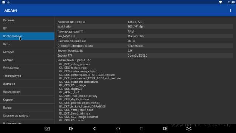The image size is (236, 133).
Task: Open the Батарея section
Action: [27, 52]
